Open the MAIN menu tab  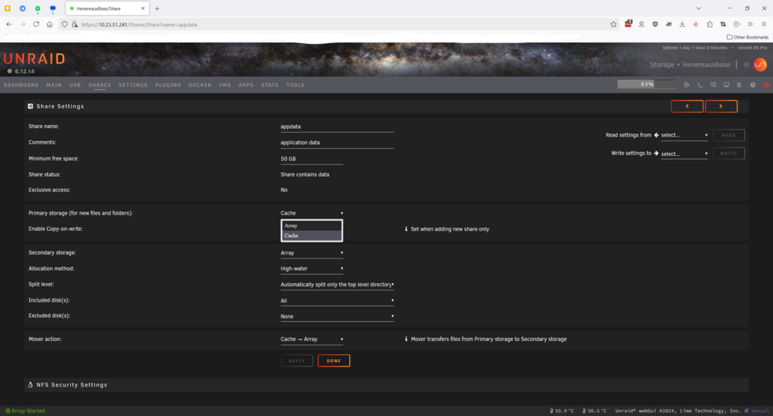pos(54,85)
